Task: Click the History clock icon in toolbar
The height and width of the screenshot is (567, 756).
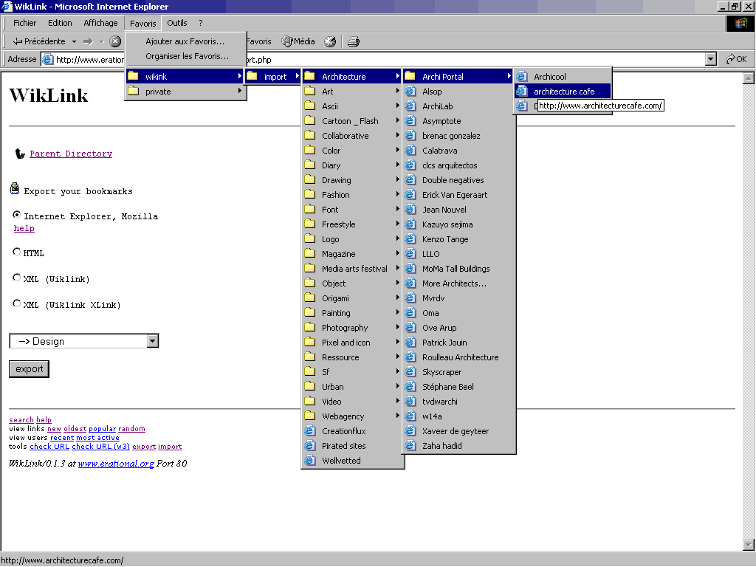Action: (330, 41)
